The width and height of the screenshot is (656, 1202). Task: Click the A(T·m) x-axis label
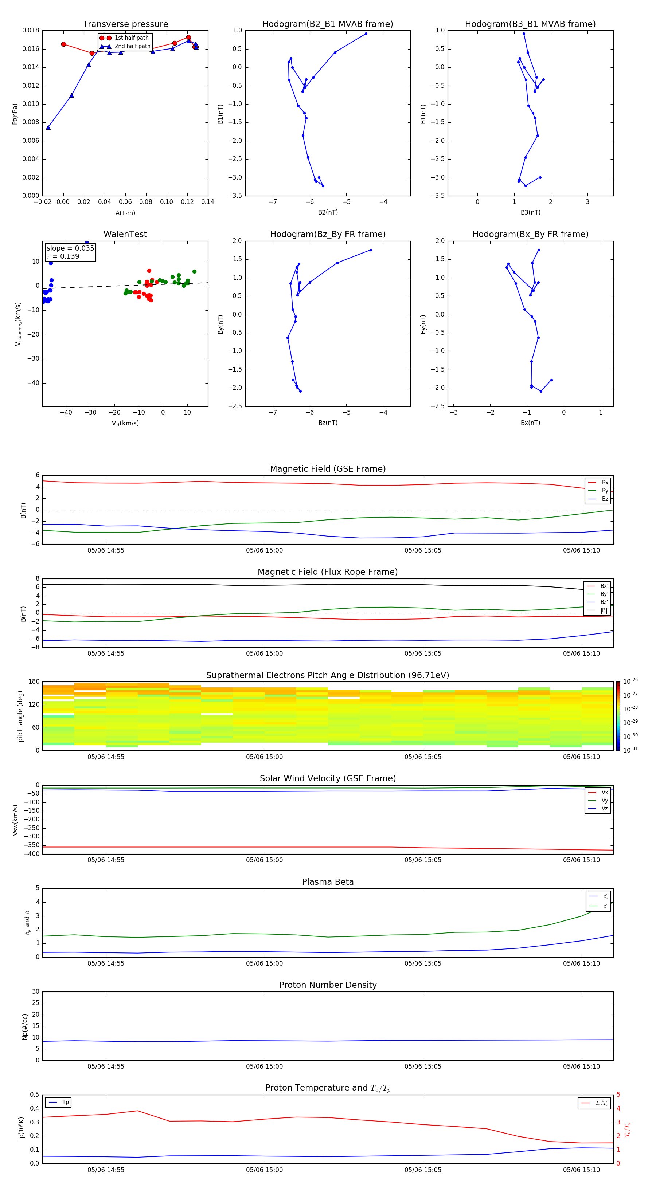[x=125, y=213]
